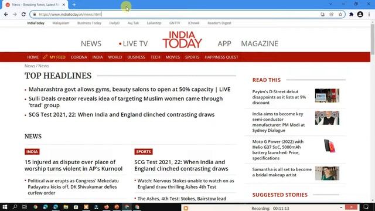Click HOME in the red navigation bar
This screenshot has height=211, width=375.
tap(33, 57)
